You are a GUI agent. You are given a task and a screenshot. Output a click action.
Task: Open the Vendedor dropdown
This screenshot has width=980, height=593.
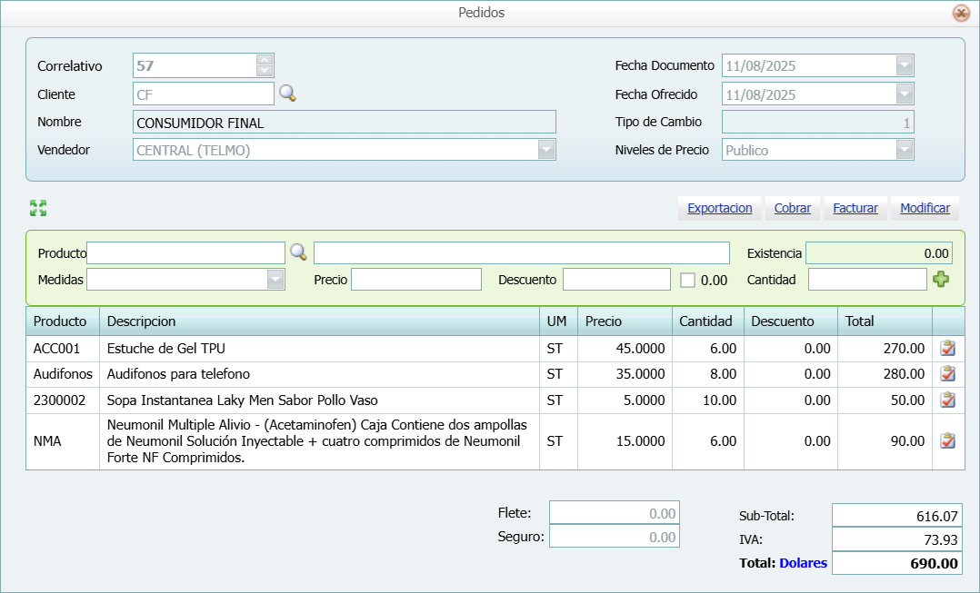click(546, 149)
